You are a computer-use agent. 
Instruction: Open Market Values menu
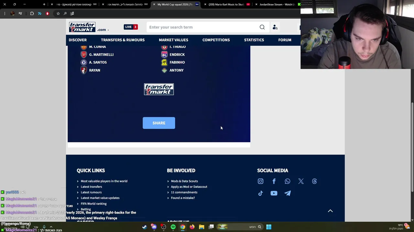(x=173, y=40)
